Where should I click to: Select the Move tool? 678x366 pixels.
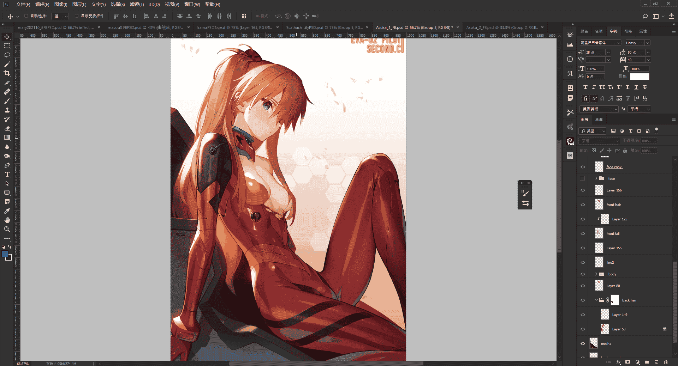tap(7, 37)
